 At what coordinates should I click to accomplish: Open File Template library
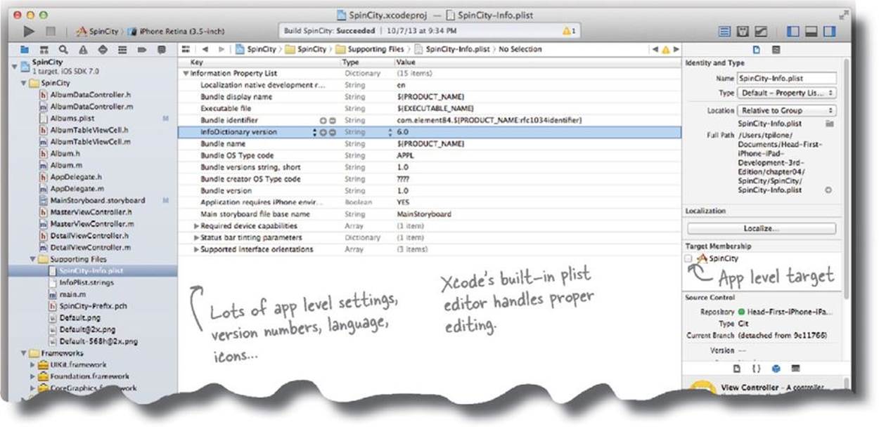737,367
